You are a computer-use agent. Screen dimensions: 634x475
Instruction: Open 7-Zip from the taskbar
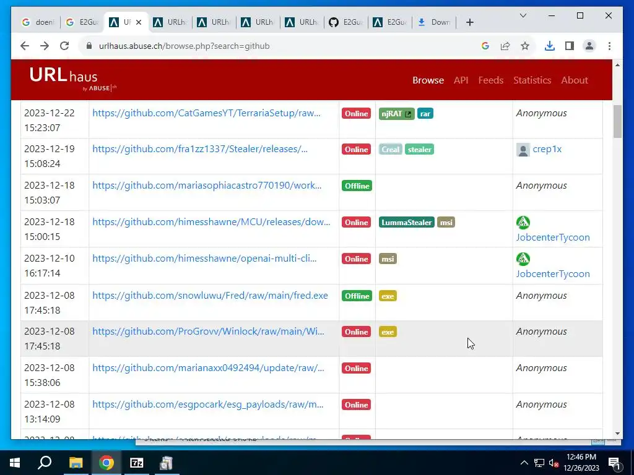click(x=137, y=463)
